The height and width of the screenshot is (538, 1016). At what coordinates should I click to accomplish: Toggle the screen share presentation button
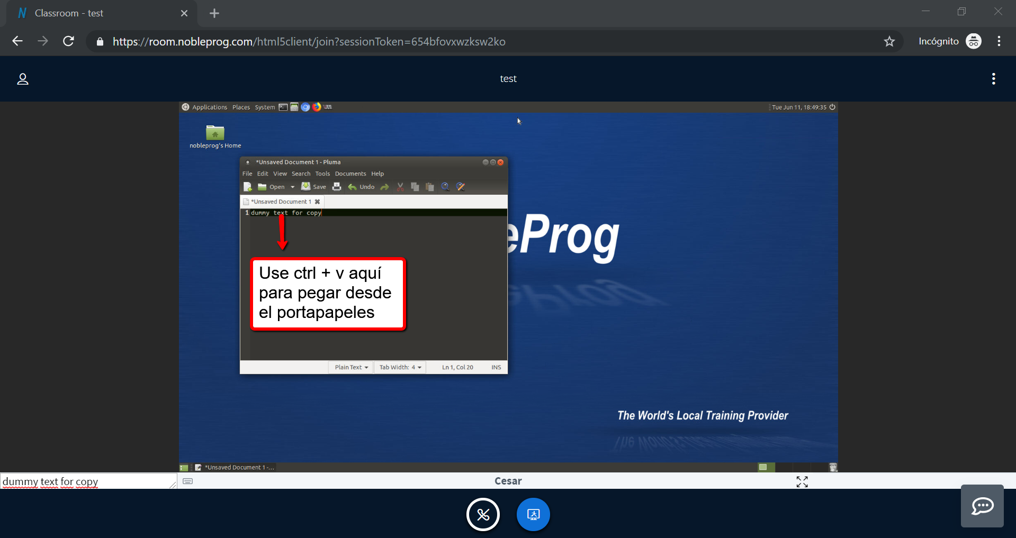tap(533, 514)
